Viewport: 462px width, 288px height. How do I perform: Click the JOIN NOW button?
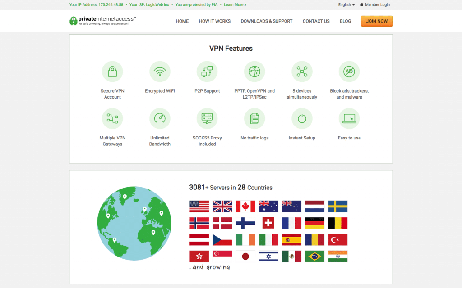tap(377, 21)
